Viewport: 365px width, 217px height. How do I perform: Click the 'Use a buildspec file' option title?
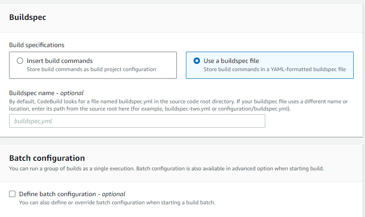point(231,61)
